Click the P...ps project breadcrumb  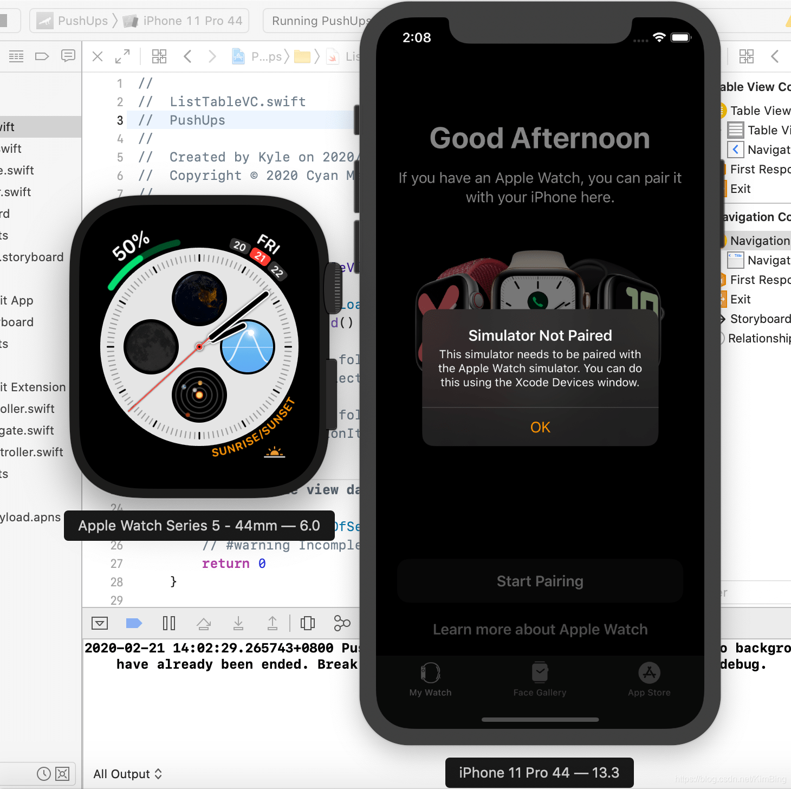click(x=258, y=56)
